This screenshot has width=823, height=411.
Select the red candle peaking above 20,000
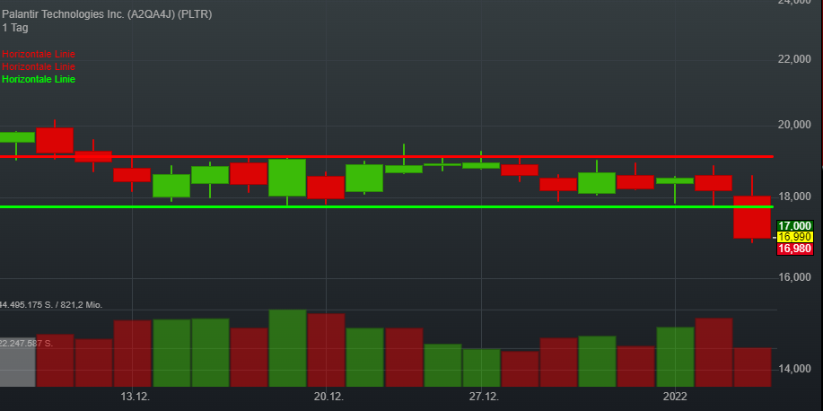tap(55, 140)
